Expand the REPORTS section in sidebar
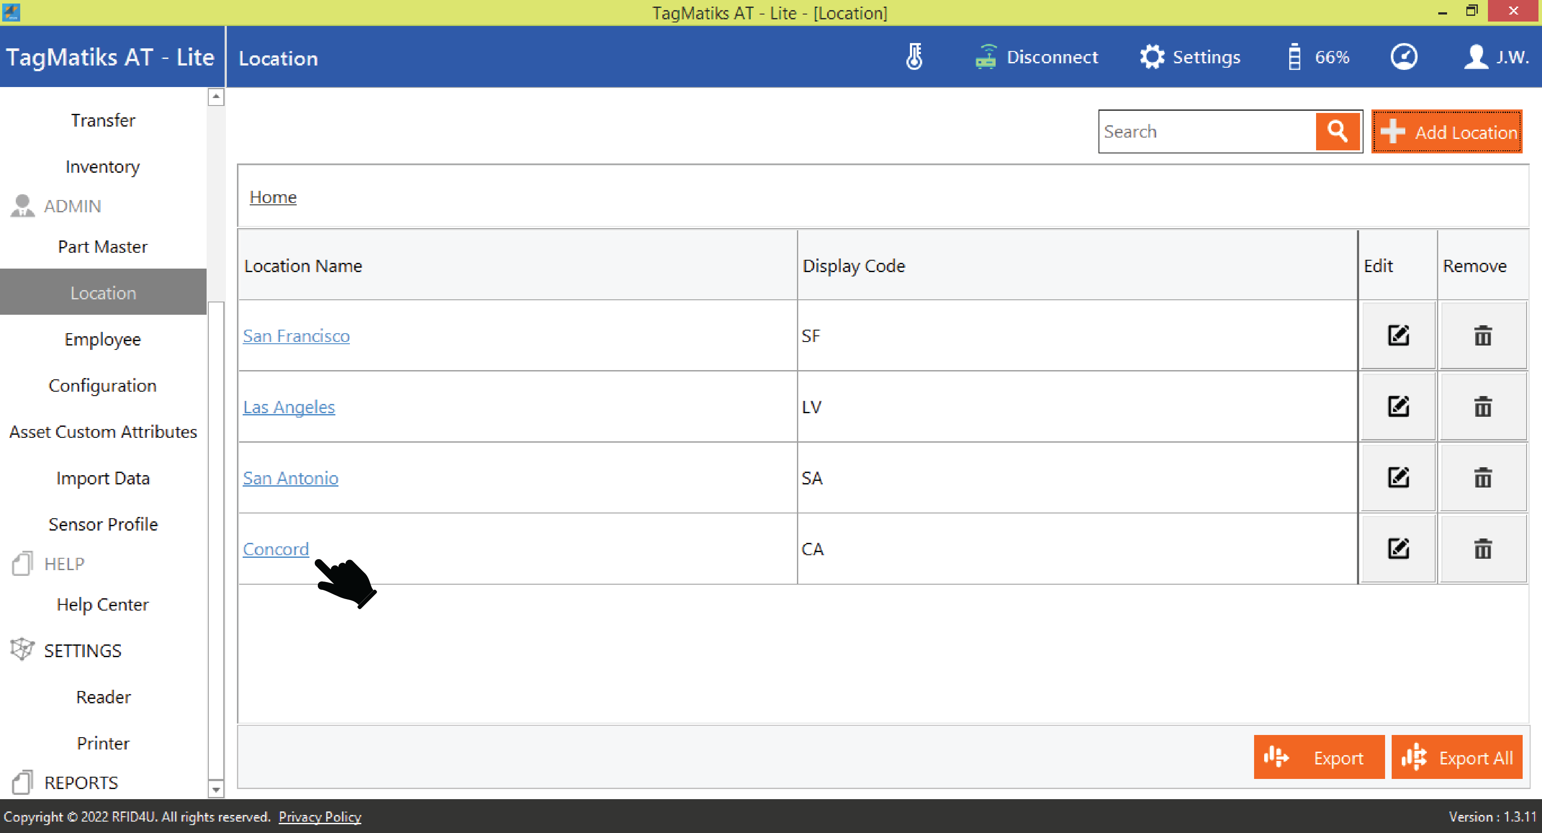This screenshot has width=1542, height=833. pyautogui.click(x=81, y=783)
